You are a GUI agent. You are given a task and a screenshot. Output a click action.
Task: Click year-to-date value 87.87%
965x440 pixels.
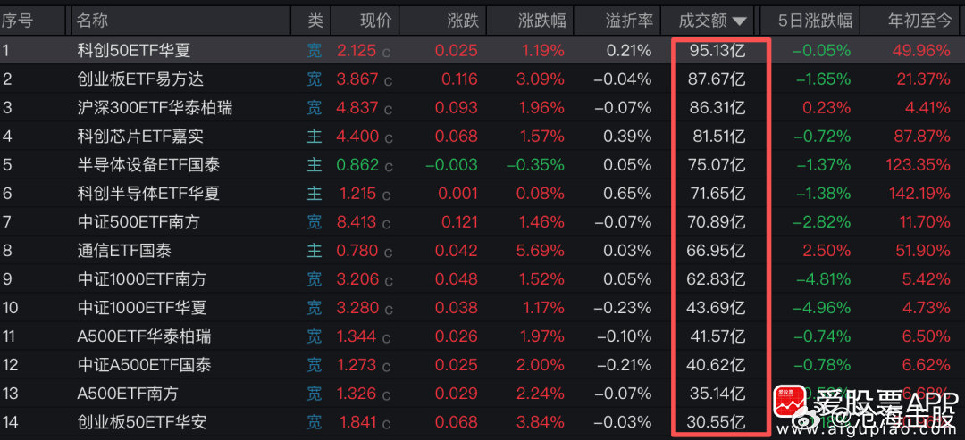coord(923,136)
